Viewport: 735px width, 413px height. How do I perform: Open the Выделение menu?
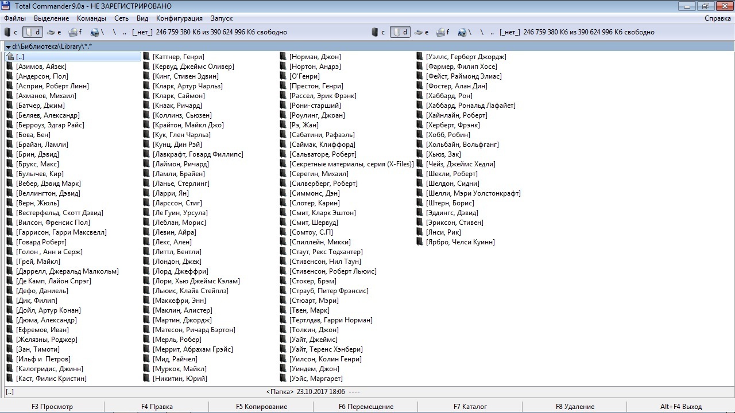pyautogui.click(x=52, y=18)
